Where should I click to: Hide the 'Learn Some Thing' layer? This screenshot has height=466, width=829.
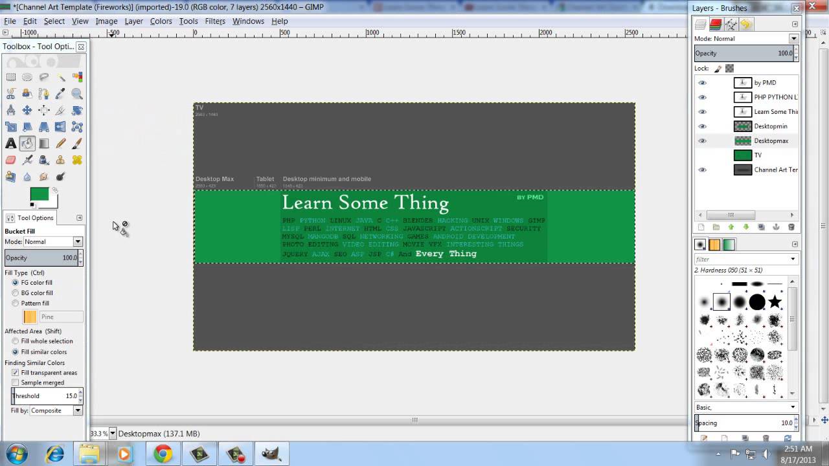click(x=702, y=112)
